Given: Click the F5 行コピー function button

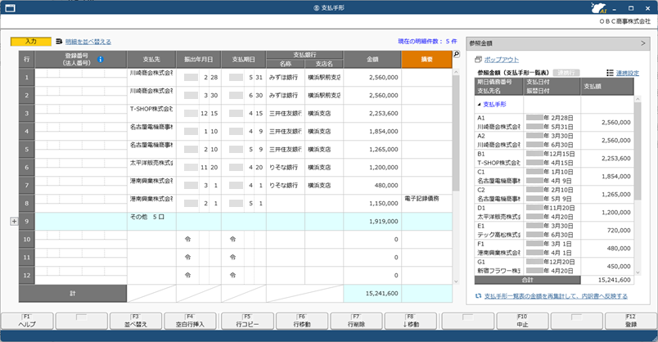Looking at the screenshot, I should 248,321.
